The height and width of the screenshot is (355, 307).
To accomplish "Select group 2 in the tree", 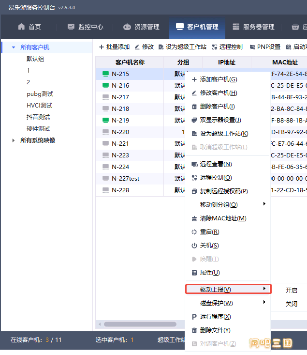I will (28, 82).
